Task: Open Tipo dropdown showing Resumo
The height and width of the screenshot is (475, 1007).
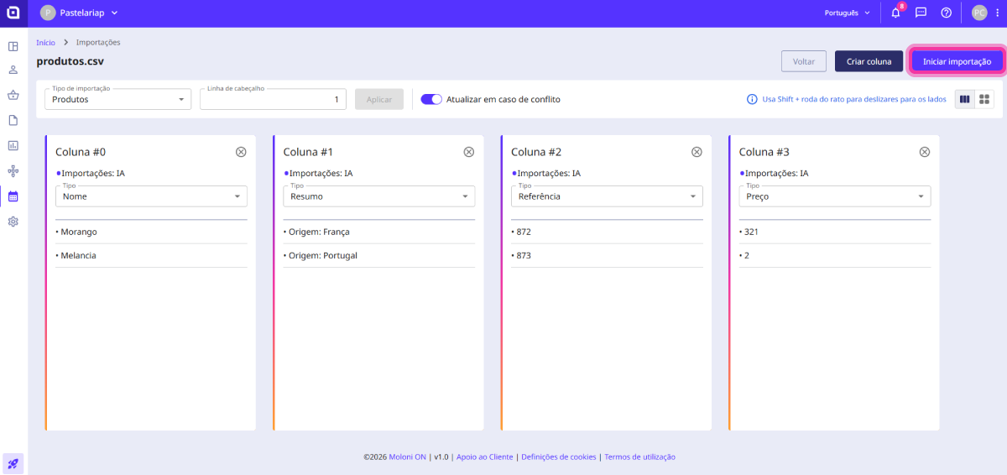Action: [379, 196]
